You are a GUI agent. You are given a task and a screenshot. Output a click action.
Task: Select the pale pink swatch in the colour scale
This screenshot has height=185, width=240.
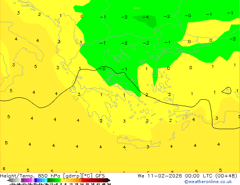33,180
